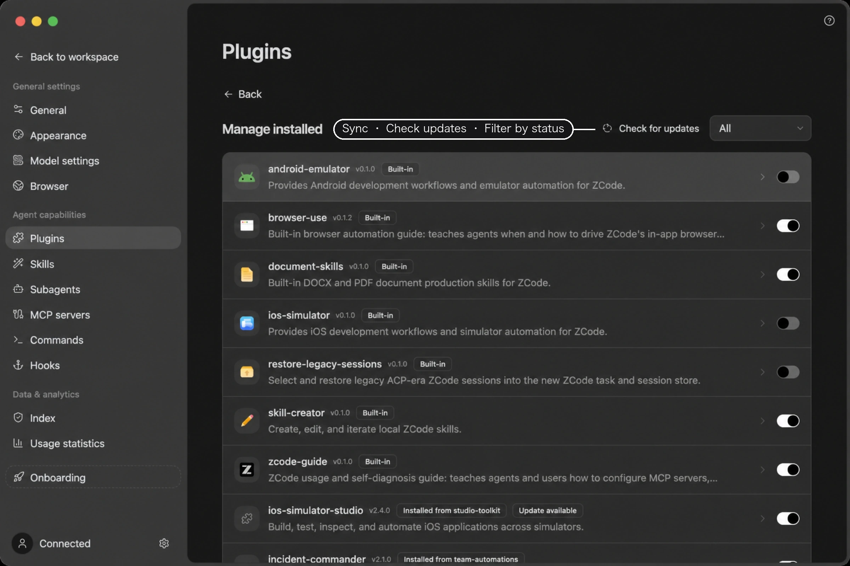Click the android-emulator plugin icon
The width and height of the screenshot is (850, 566).
[x=247, y=177]
